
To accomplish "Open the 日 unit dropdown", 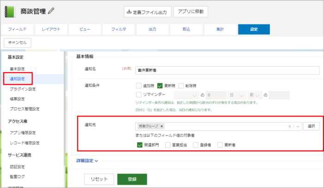I will click(237, 95).
